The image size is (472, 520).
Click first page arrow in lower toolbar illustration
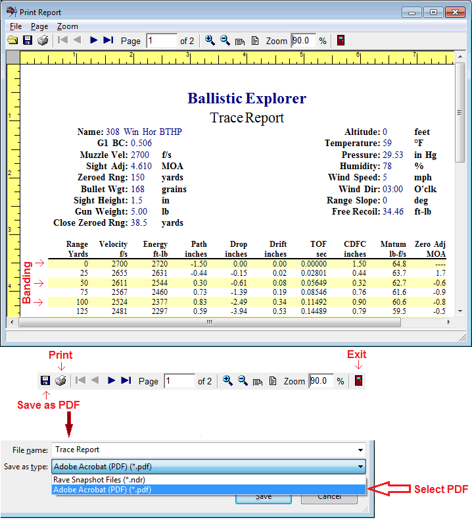(80, 380)
